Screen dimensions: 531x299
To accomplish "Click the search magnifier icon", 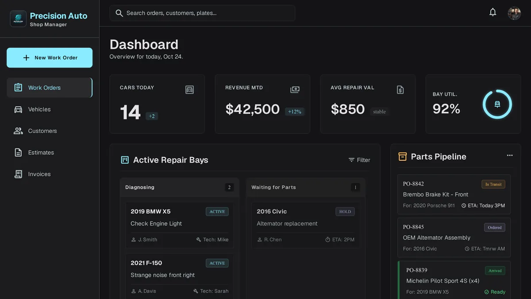I will point(119,13).
